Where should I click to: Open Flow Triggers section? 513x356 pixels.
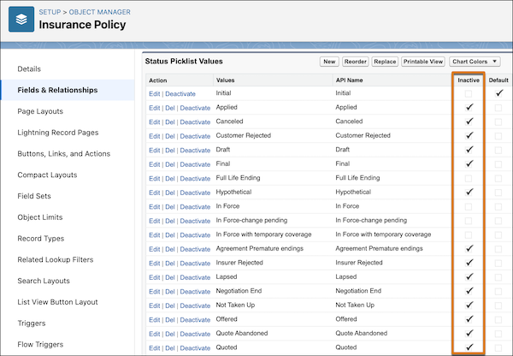pos(40,344)
